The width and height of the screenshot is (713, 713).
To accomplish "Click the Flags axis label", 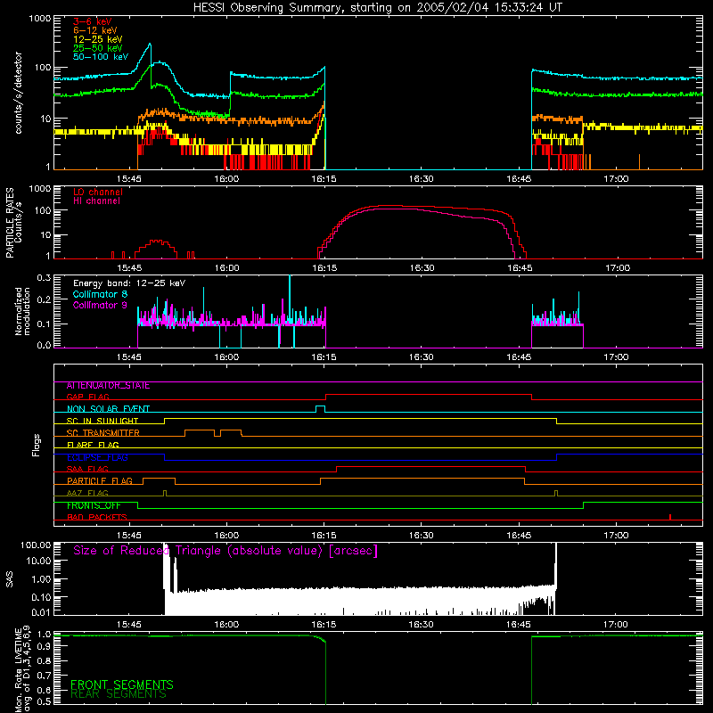I will tap(36, 445).
